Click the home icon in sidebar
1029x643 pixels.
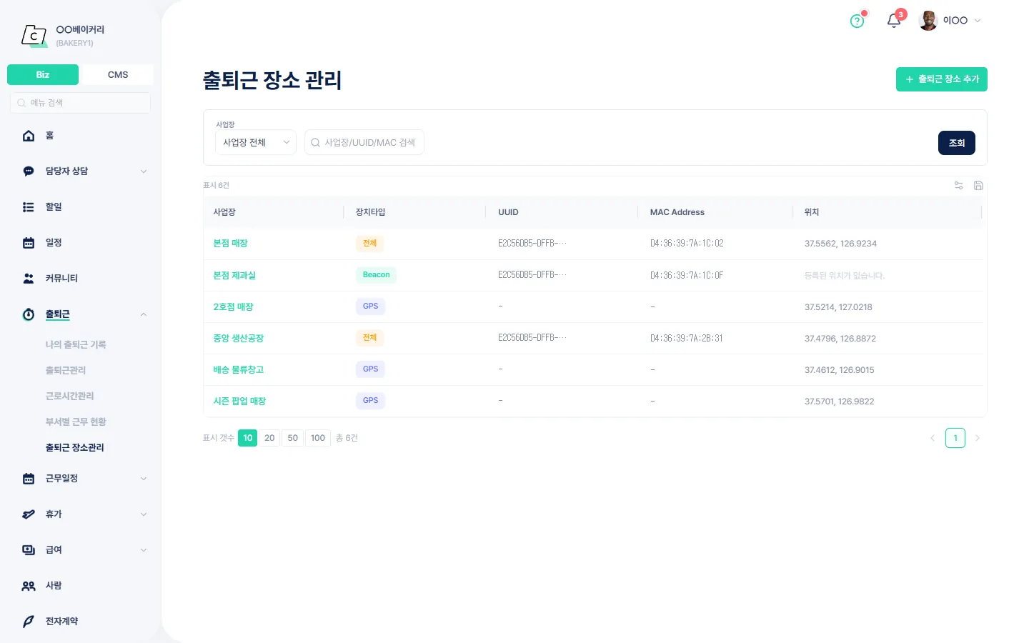point(29,136)
